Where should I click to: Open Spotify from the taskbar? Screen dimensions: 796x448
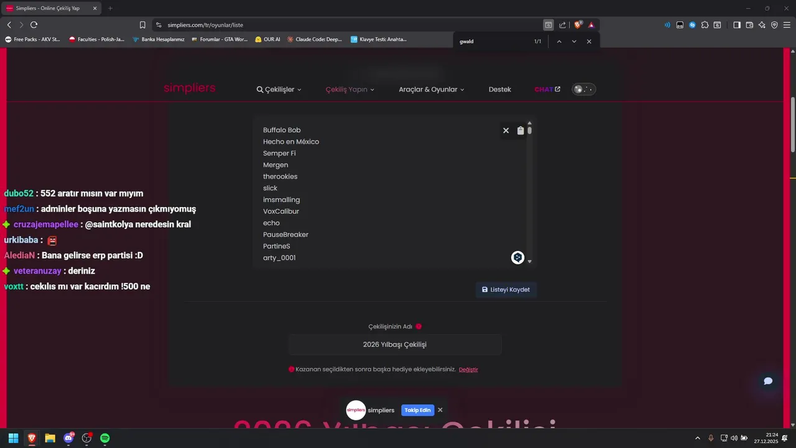tap(105, 438)
